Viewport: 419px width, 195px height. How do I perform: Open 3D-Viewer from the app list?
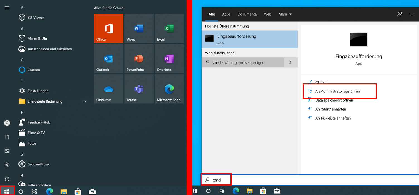click(x=36, y=18)
